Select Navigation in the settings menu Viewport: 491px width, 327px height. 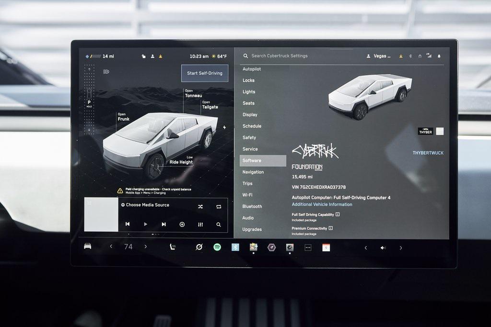253,172
